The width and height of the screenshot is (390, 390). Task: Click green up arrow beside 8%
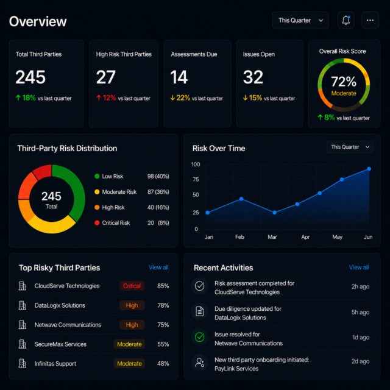[320, 118]
